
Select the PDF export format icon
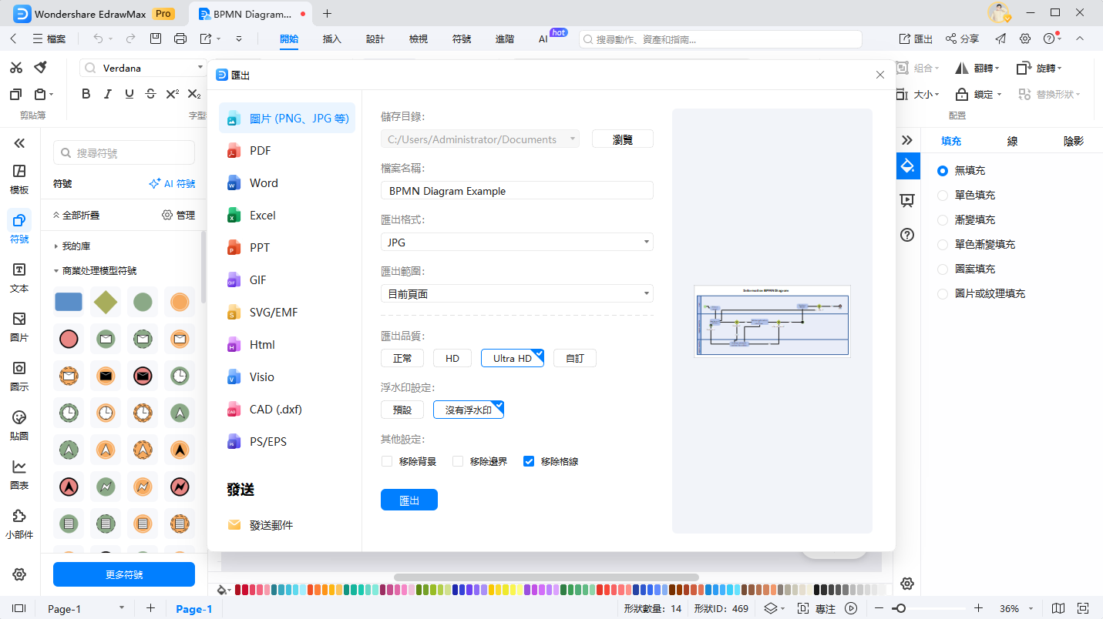point(234,151)
